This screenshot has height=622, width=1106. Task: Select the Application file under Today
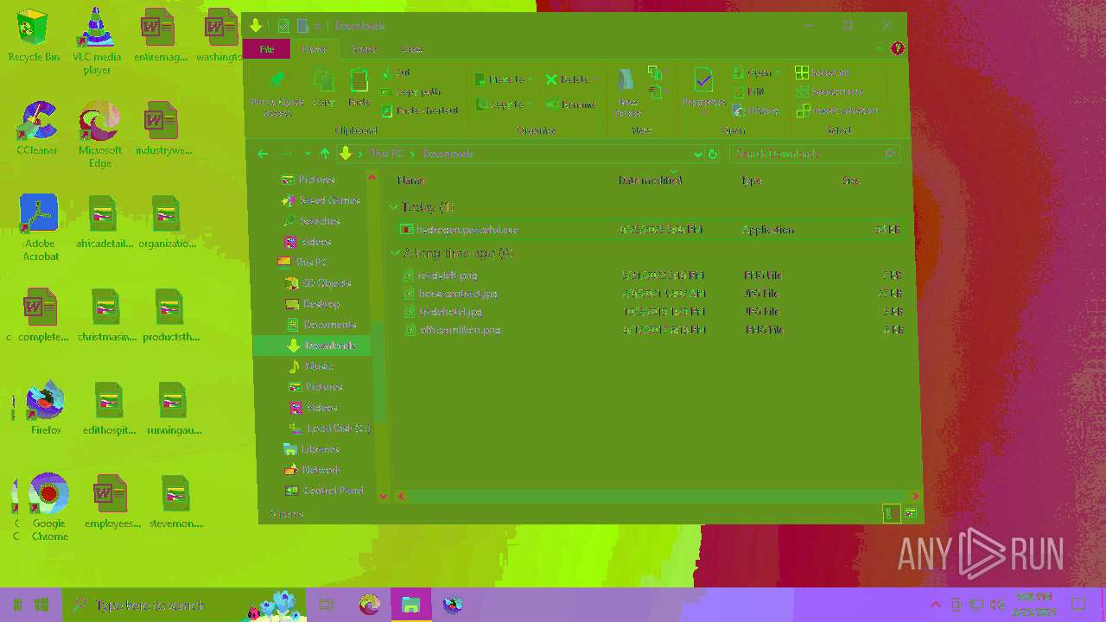[651, 230]
